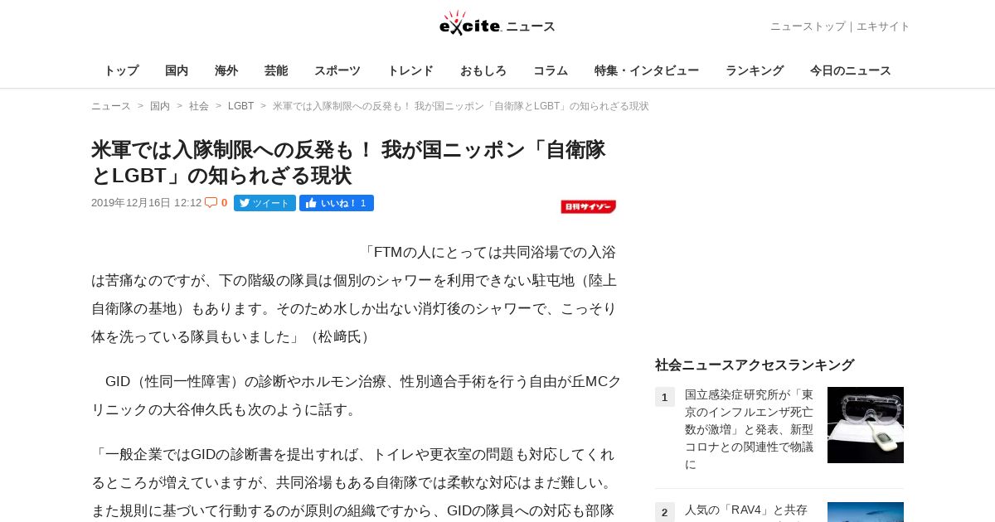
Task: Click the Excite News logo
Action: (498, 24)
